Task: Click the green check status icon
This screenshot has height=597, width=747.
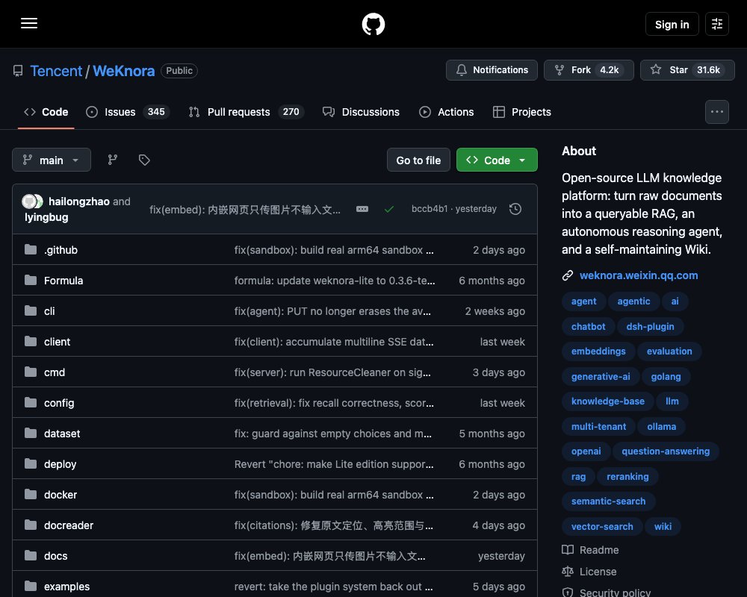Action: (389, 209)
